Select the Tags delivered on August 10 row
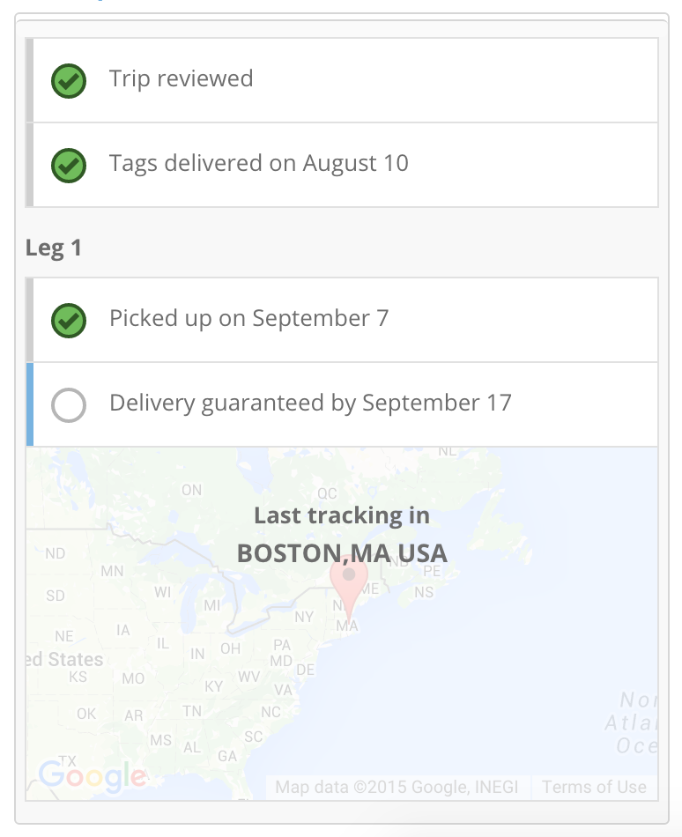Screen dimensions: 682x837 [342, 165]
